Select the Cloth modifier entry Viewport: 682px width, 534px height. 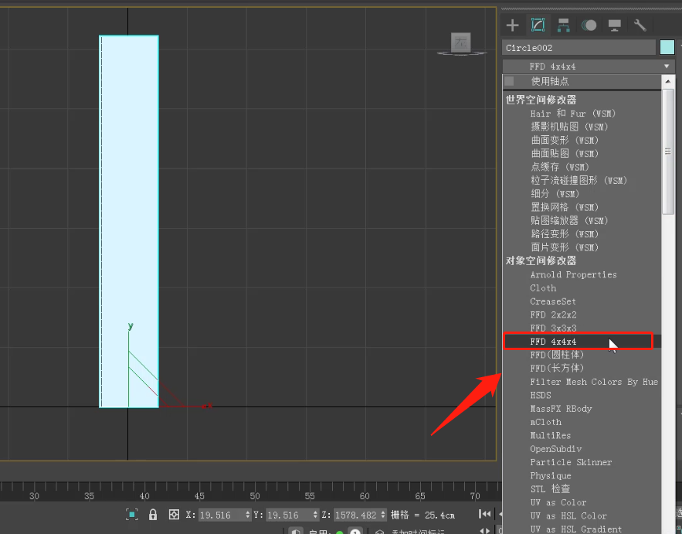[x=543, y=287]
